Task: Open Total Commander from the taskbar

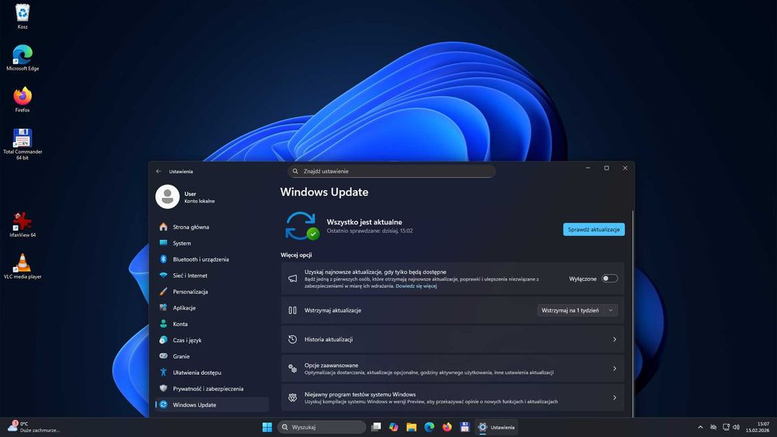Action: coord(465,427)
